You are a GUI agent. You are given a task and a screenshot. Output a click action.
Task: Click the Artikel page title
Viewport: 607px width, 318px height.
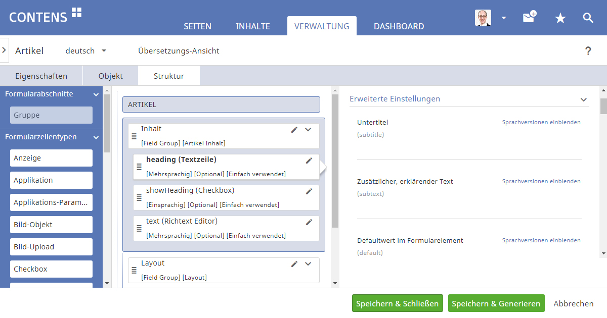pyautogui.click(x=29, y=51)
